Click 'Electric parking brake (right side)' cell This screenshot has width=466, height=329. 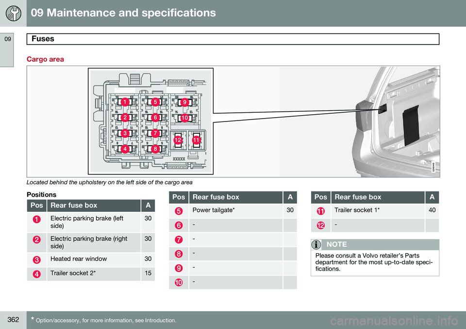click(94, 242)
